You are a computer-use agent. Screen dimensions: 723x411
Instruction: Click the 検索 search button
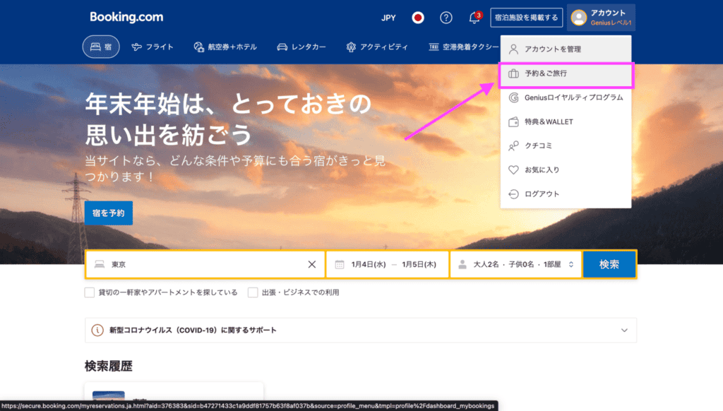pos(609,264)
